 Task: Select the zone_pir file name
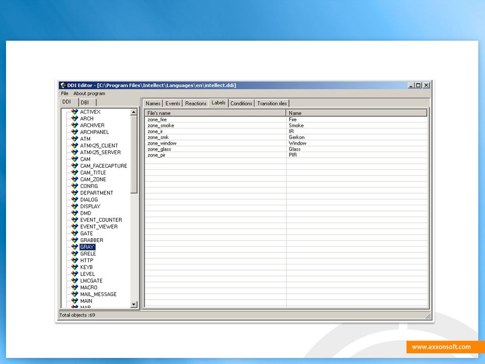coord(156,155)
